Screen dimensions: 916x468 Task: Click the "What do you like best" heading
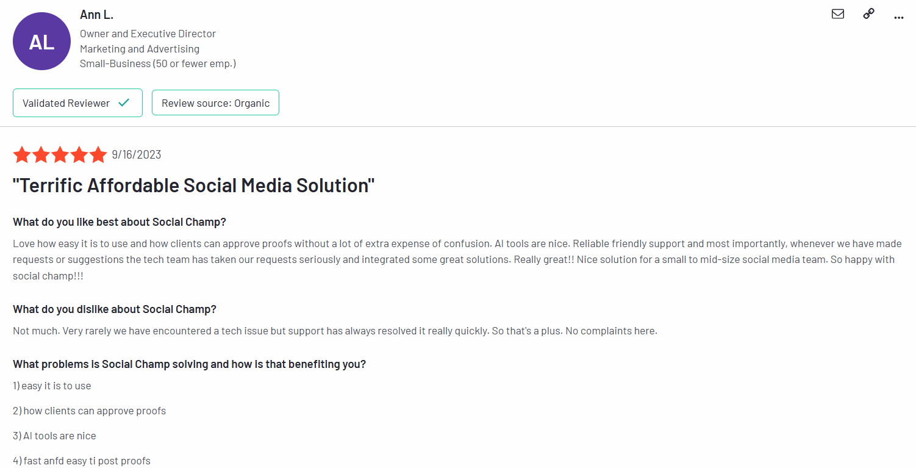(120, 222)
